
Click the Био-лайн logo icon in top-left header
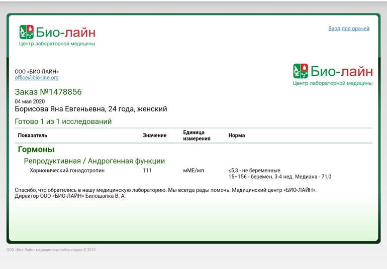(26, 32)
